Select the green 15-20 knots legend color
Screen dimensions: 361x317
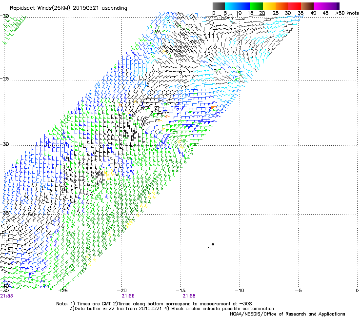pyautogui.click(x=257, y=6)
